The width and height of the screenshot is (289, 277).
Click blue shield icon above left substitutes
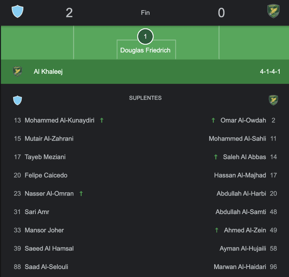(17, 100)
